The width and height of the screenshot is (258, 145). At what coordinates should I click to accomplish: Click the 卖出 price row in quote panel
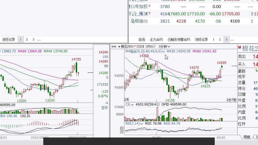(x=247, y=57)
